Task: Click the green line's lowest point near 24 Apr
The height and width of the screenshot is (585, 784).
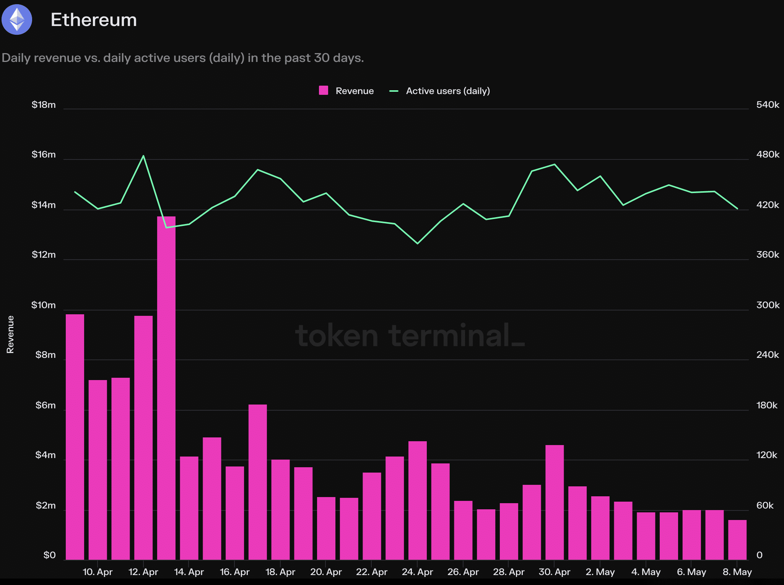Action: point(418,243)
